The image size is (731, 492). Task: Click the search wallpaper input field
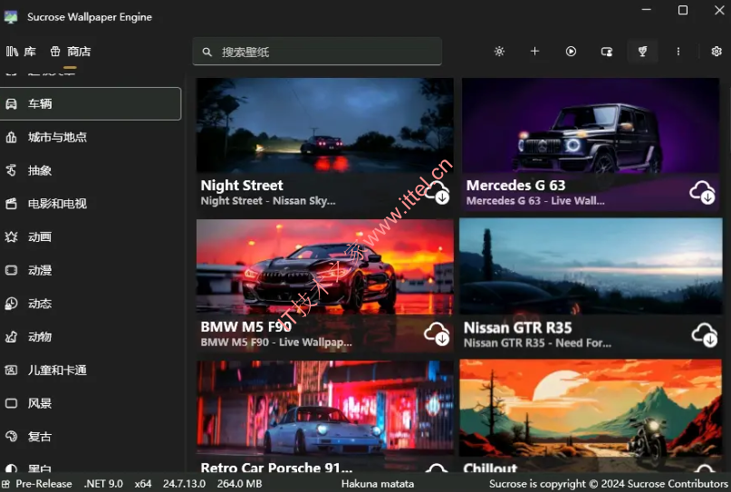click(317, 52)
